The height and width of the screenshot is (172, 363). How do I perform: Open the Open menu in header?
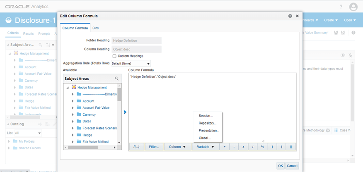(x=350, y=20)
